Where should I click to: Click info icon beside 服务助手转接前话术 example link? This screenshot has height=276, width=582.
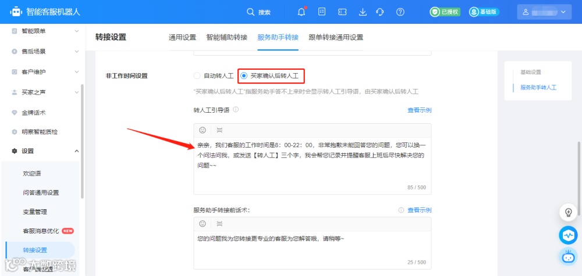click(x=401, y=210)
